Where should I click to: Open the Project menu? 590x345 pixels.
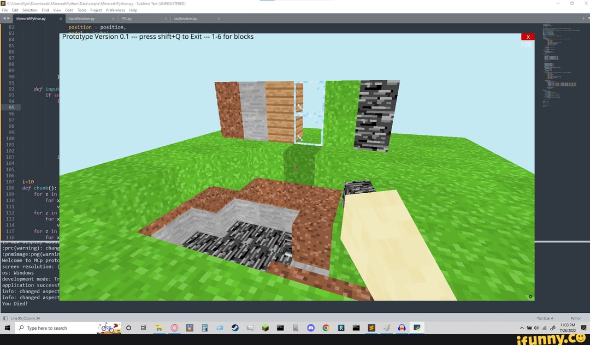96,10
